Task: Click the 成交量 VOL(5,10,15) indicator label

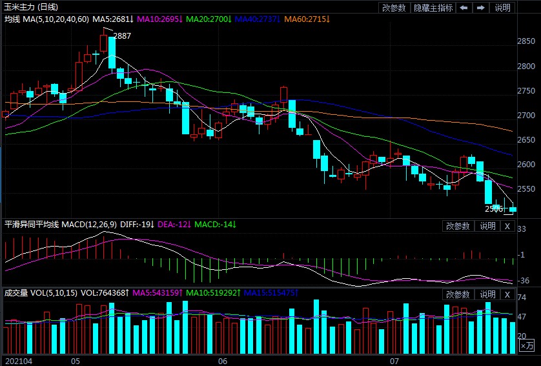Action: (x=41, y=293)
